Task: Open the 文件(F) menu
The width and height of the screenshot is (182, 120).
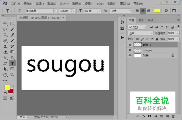Action: (16, 4)
